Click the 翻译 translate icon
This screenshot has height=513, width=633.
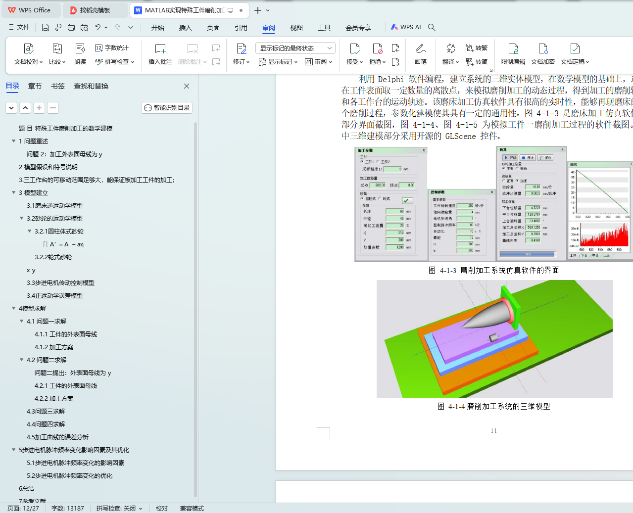(x=450, y=48)
